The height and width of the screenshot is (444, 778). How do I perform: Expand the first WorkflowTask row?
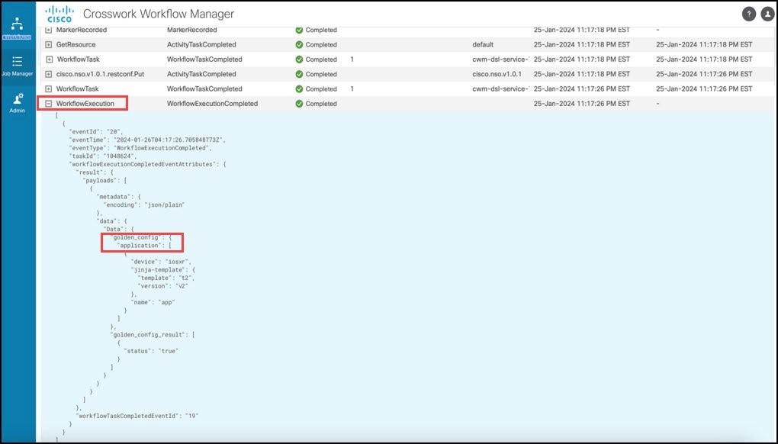click(49, 60)
